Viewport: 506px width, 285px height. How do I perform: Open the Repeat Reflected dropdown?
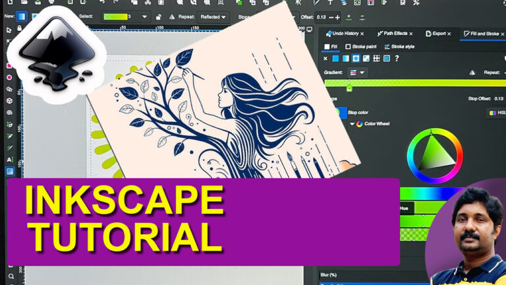tap(213, 17)
